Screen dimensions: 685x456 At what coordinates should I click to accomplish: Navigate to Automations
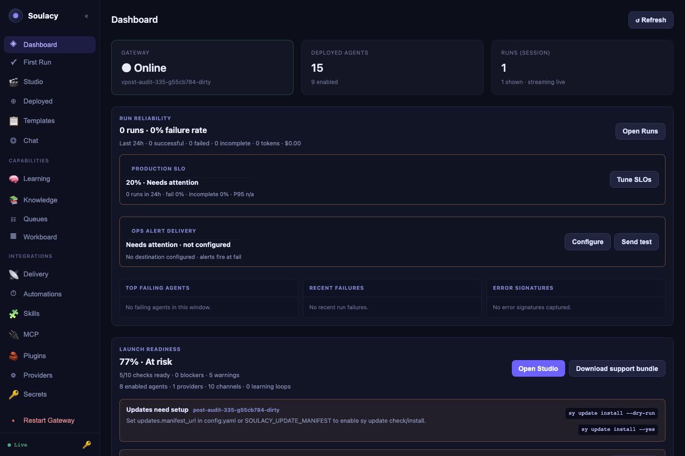click(x=49, y=294)
